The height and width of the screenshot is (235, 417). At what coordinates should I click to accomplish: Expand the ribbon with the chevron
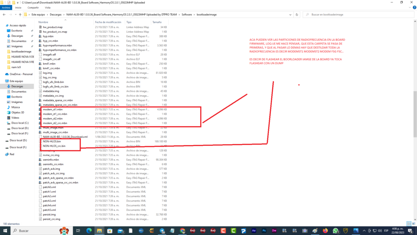pos(408,7)
